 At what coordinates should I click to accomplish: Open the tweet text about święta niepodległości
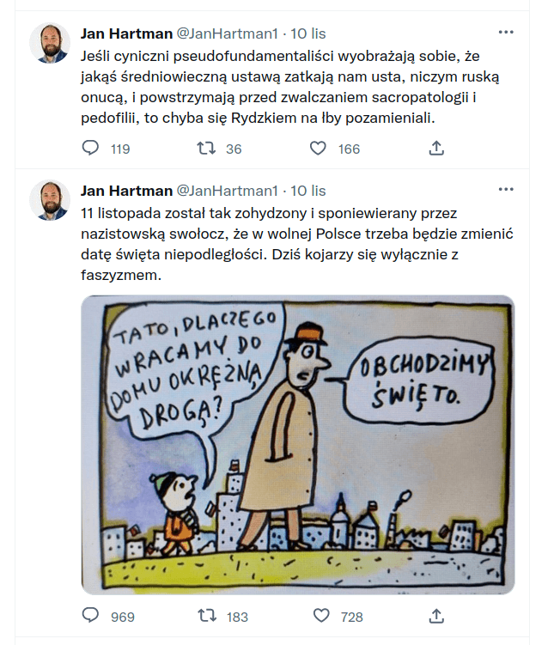(x=297, y=244)
